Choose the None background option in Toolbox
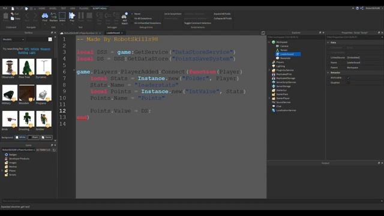 (x=46, y=137)
